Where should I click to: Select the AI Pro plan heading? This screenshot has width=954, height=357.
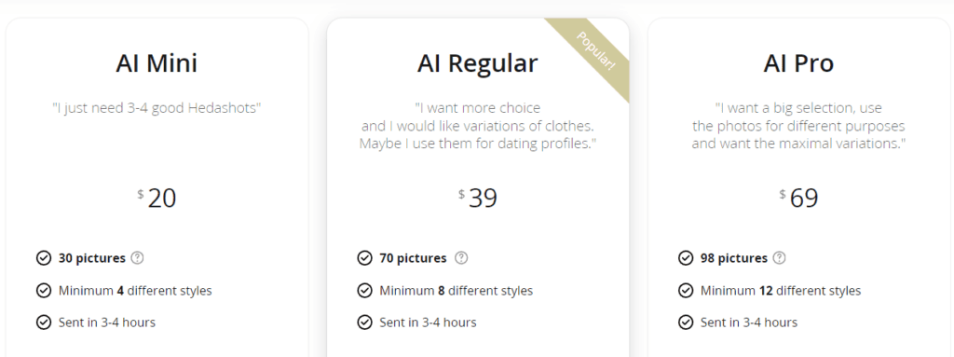[798, 63]
